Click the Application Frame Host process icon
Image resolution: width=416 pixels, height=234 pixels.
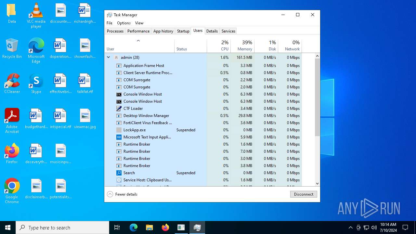click(x=119, y=66)
